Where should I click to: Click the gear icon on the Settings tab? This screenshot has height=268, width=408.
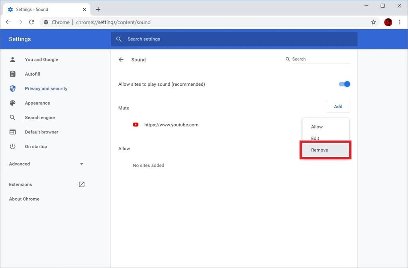tap(10, 9)
